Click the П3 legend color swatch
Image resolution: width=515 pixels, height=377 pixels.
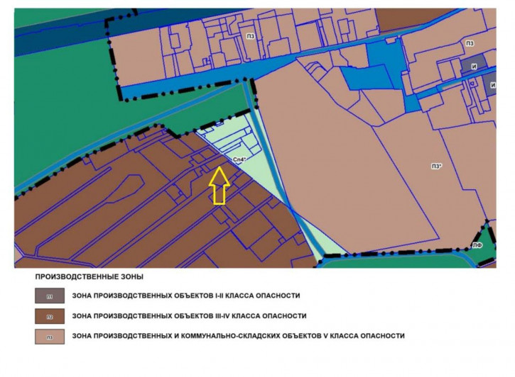50,336
